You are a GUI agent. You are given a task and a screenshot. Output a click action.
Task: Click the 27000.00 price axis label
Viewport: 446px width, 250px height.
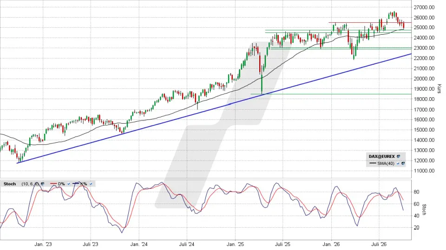coord(424,7)
